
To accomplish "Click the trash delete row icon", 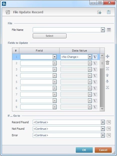I will pyautogui.click(x=107, y=63).
